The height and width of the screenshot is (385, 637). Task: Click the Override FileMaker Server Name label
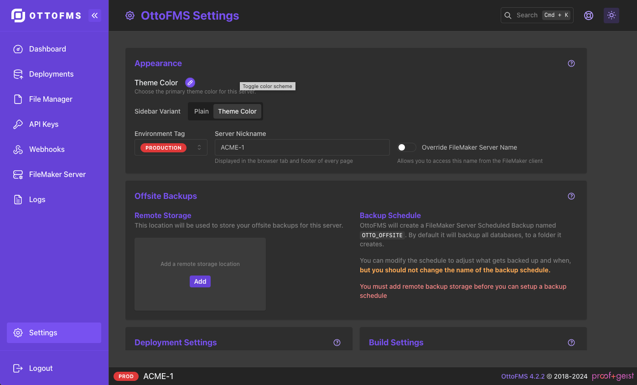pyautogui.click(x=469, y=147)
